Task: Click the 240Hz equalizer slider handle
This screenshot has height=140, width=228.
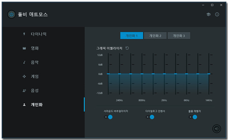Action: 120,74
